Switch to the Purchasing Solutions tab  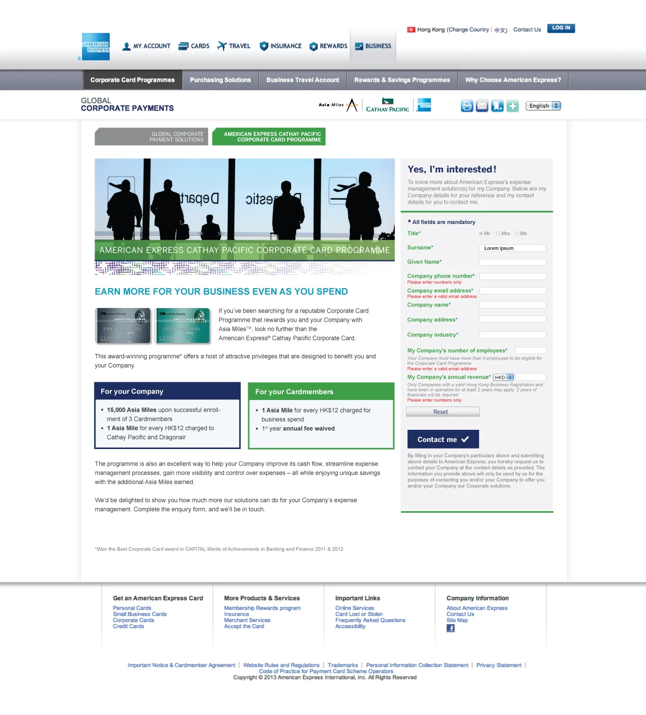point(220,79)
